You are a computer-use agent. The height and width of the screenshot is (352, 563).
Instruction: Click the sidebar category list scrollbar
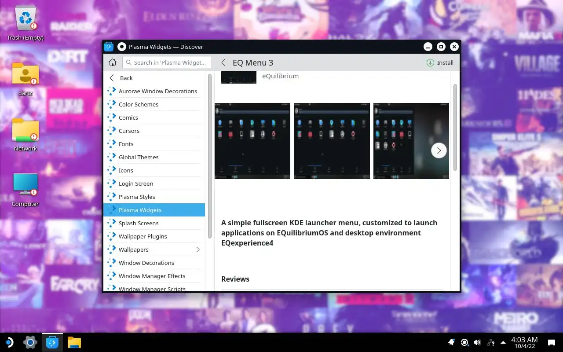(x=210, y=156)
